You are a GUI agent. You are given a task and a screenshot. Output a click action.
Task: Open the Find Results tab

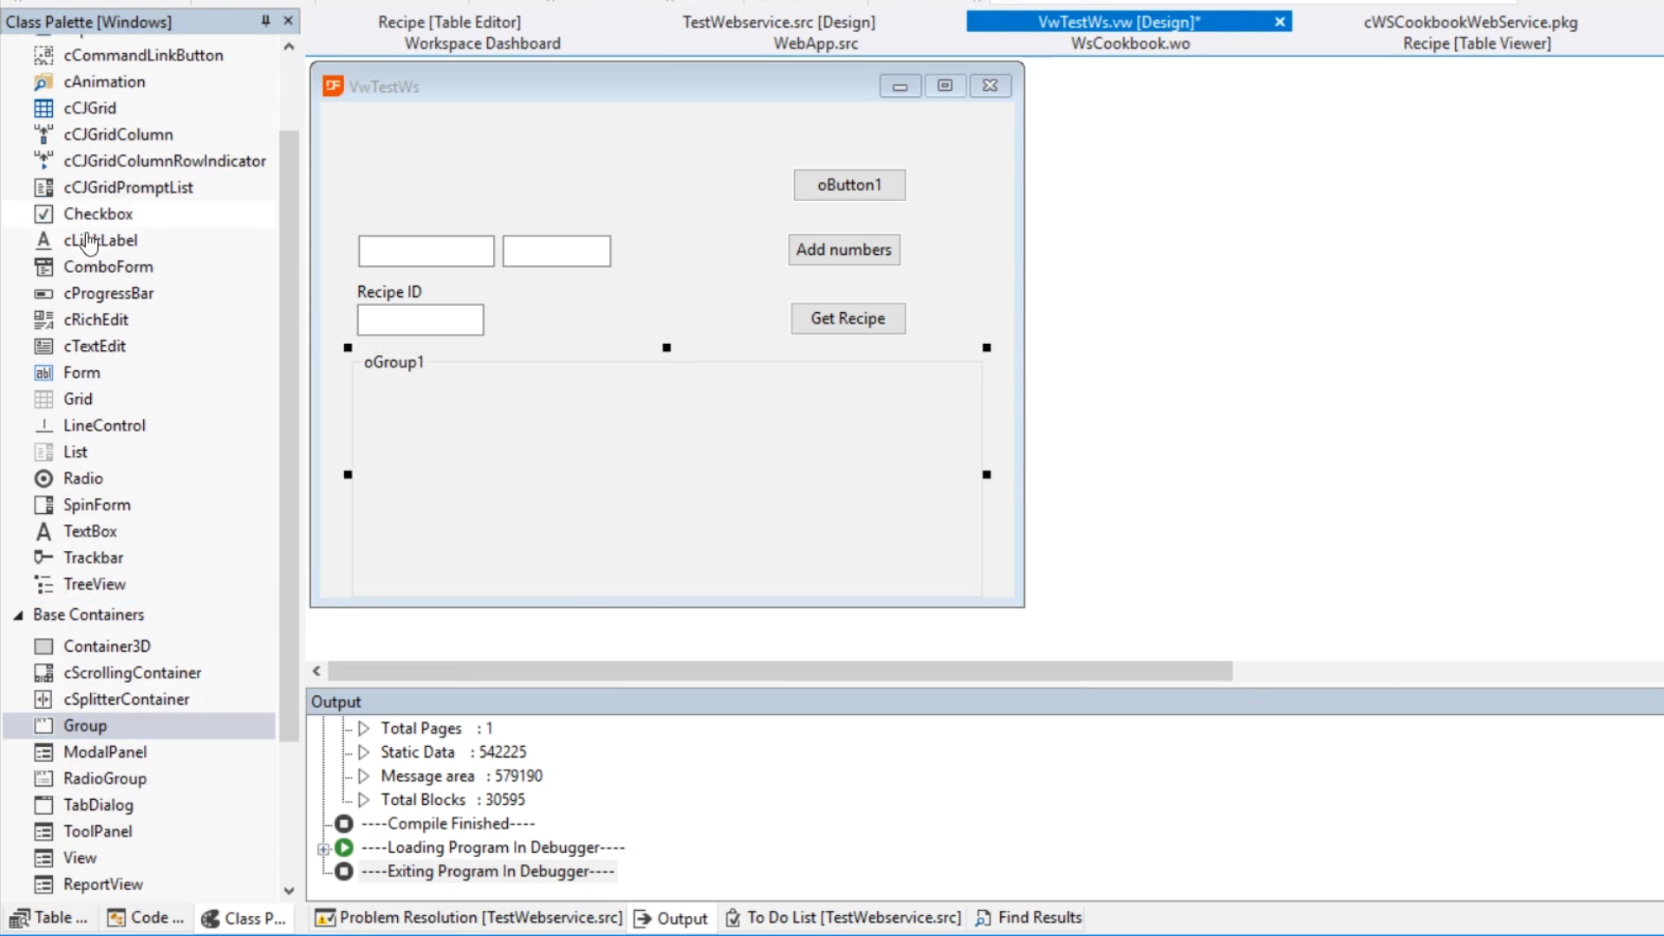pyautogui.click(x=1029, y=918)
